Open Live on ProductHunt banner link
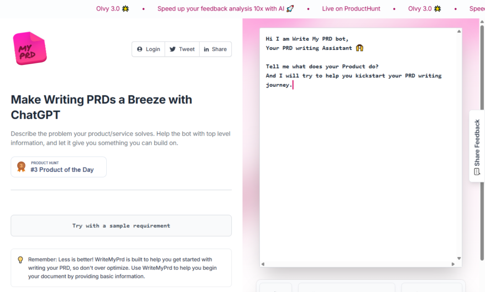Image resolution: width=485 pixels, height=292 pixels. [351, 9]
